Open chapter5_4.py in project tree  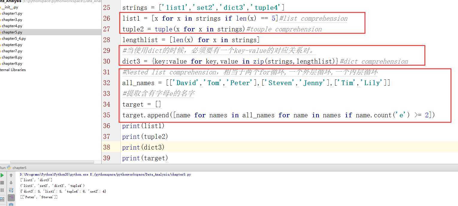(x=13, y=39)
